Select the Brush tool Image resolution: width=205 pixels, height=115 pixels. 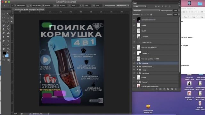(8, 26)
